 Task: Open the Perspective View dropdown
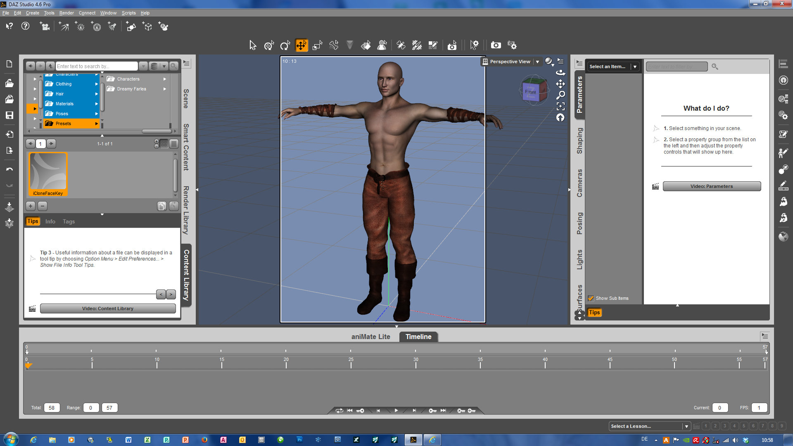click(538, 62)
